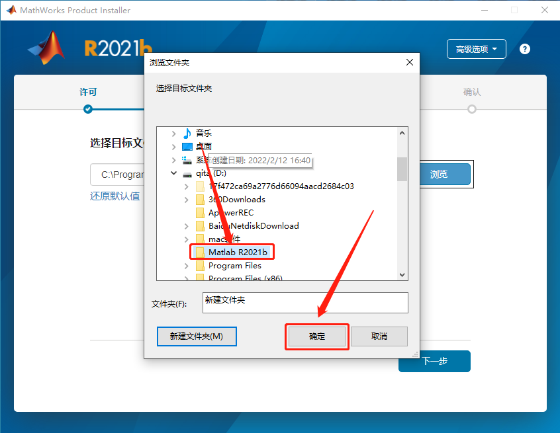Click the folder tree scrollbar thumb
This screenshot has height=433, width=560.
(x=402, y=169)
